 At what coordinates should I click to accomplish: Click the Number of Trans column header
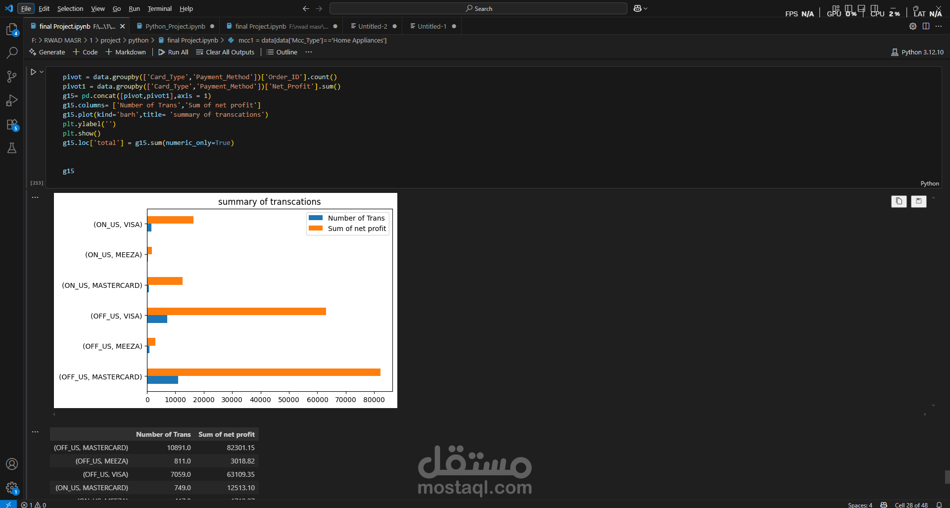tap(163, 434)
